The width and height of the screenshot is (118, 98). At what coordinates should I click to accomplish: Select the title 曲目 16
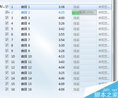pyautogui.click(x=26, y=89)
